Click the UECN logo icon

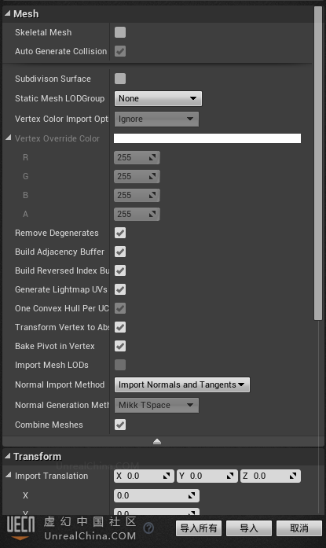click(x=21, y=528)
